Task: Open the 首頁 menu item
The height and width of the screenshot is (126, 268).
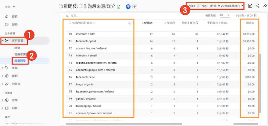Action: coord(15,16)
